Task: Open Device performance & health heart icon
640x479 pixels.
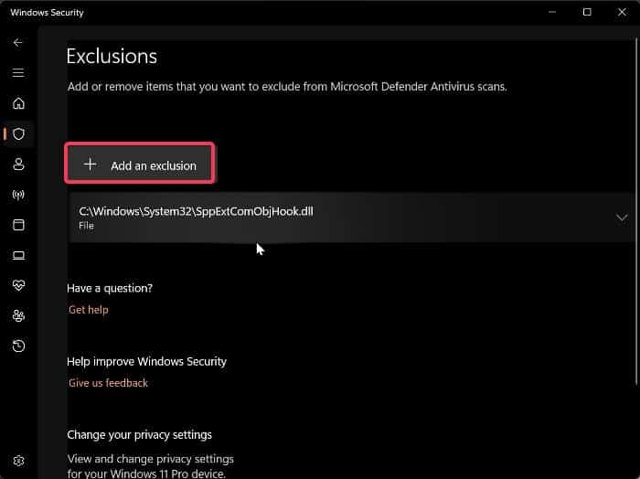Action: [x=18, y=285]
